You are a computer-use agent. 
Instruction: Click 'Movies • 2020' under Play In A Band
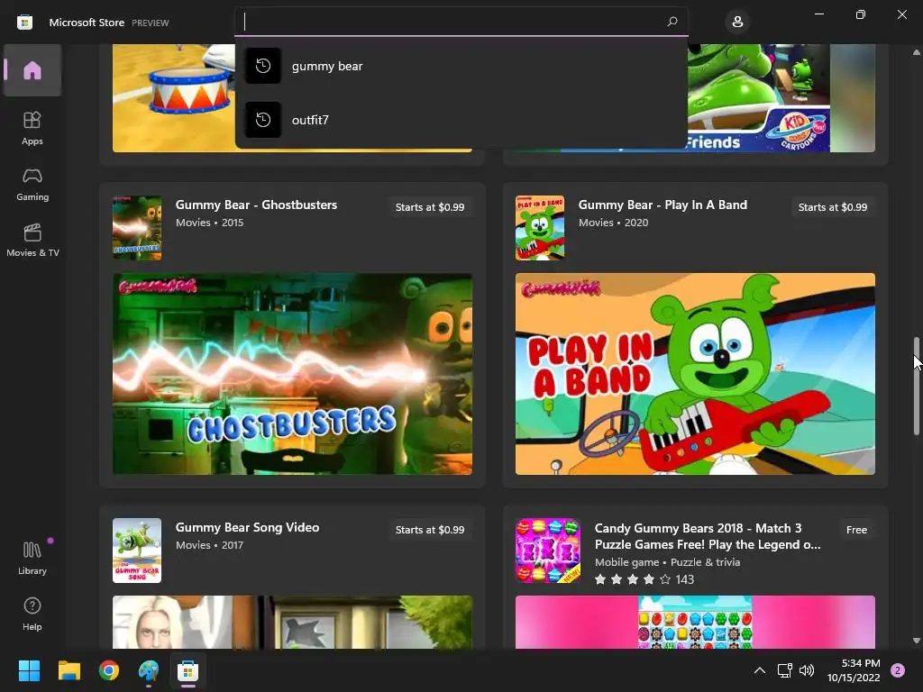pos(613,223)
